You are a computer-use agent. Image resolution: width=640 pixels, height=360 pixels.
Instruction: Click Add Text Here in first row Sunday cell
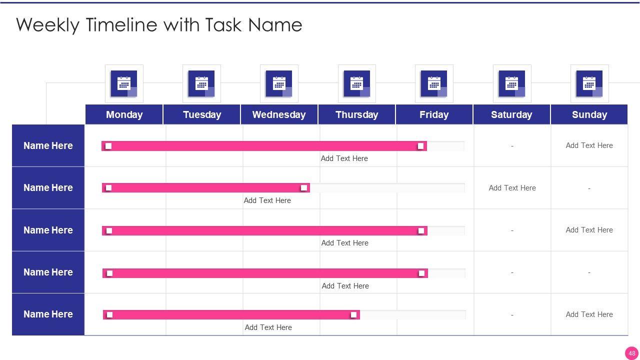(589, 145)
